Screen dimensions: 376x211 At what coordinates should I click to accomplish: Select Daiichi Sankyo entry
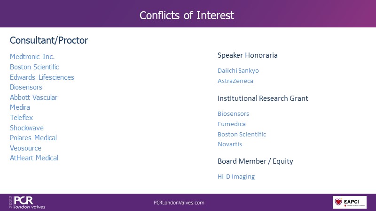coord(238,71)
